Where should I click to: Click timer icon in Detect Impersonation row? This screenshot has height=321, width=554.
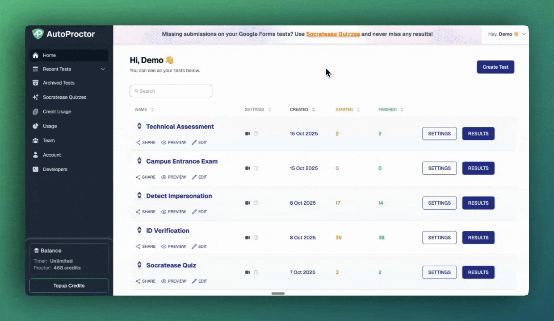coord(256,203)
